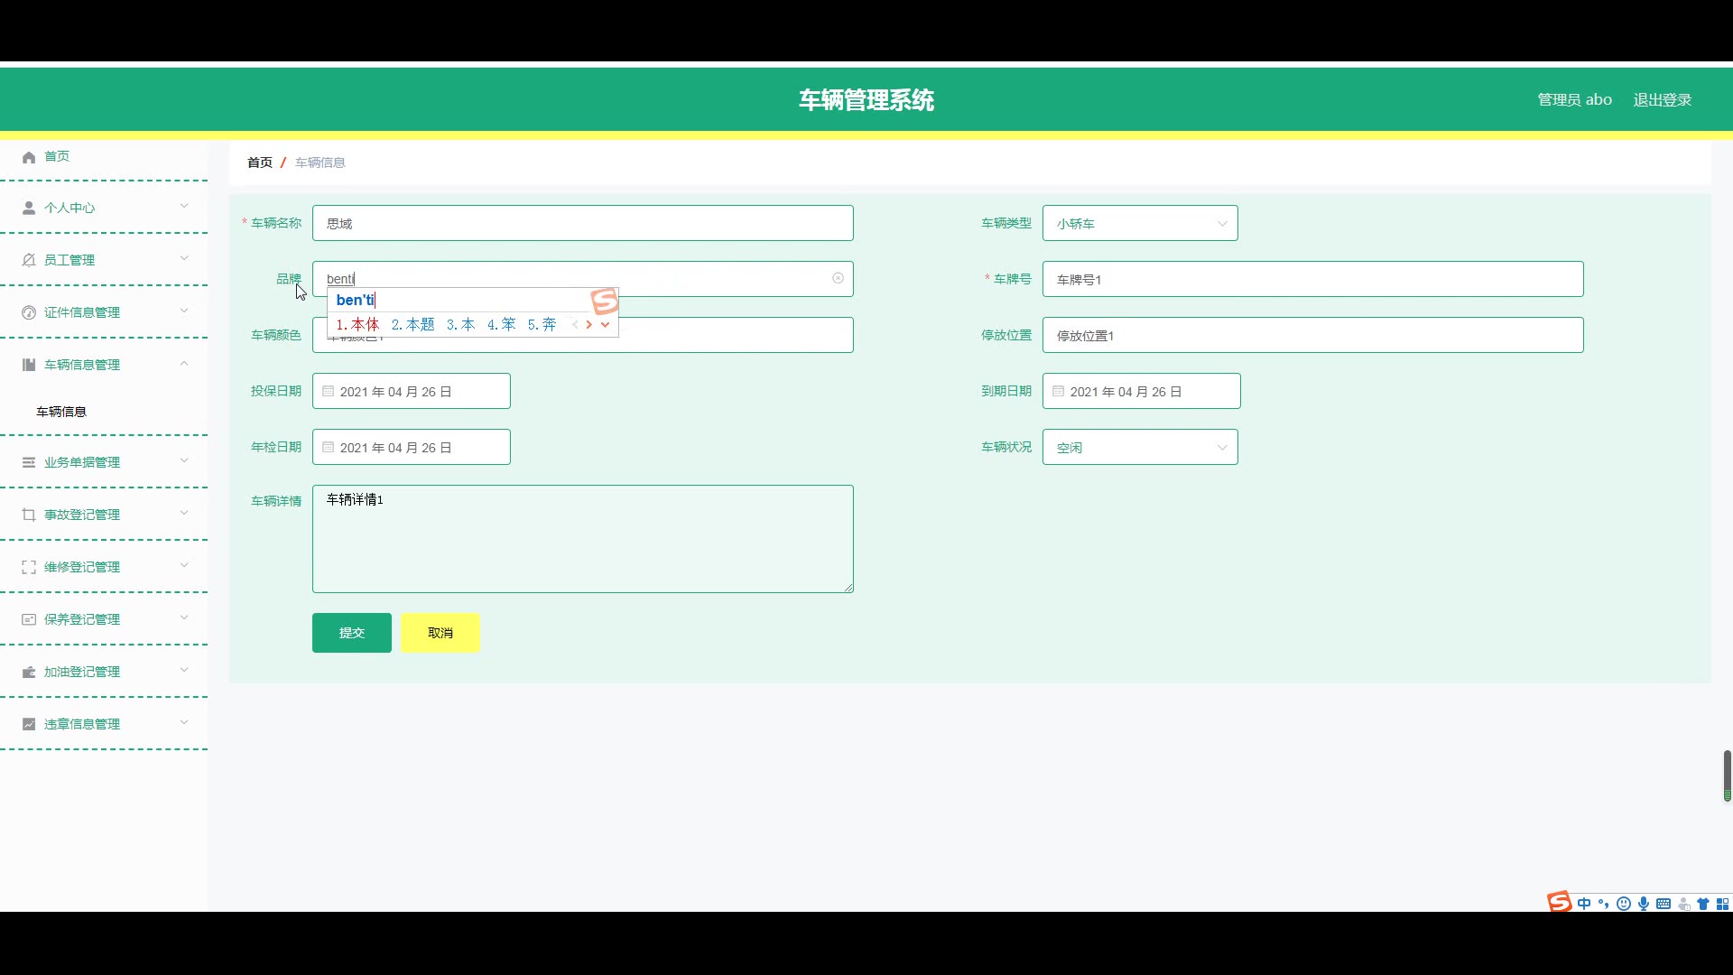Screen dimensions: 1733x975
Task: Click 退出登录 link in header
Action: click(x=1662, y=99)
